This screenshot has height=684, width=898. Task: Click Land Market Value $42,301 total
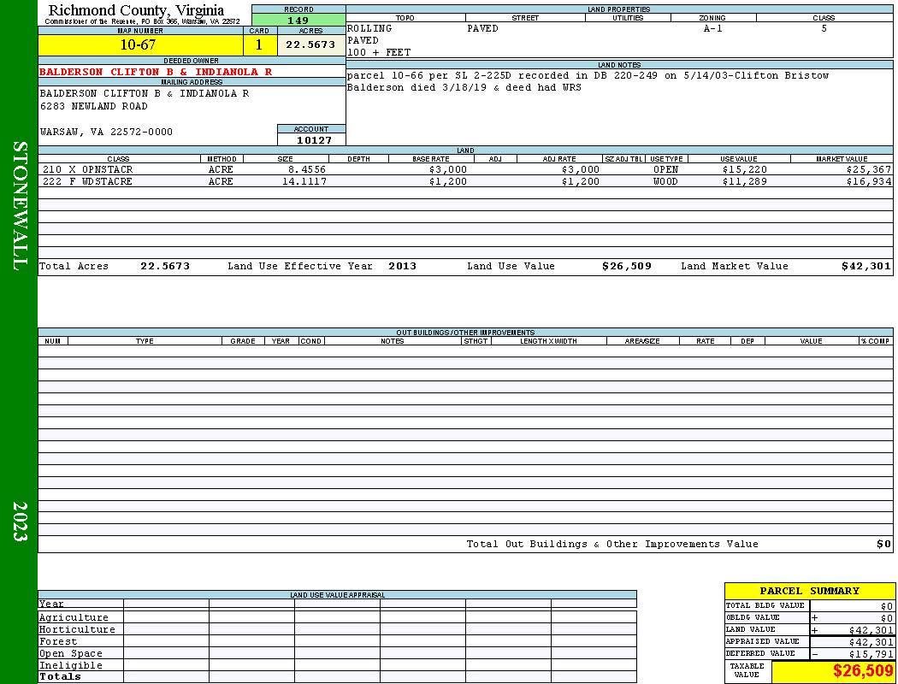coord(866,266)
